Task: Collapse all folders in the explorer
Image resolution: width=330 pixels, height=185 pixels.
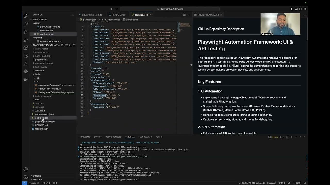Action: (74, 45)
